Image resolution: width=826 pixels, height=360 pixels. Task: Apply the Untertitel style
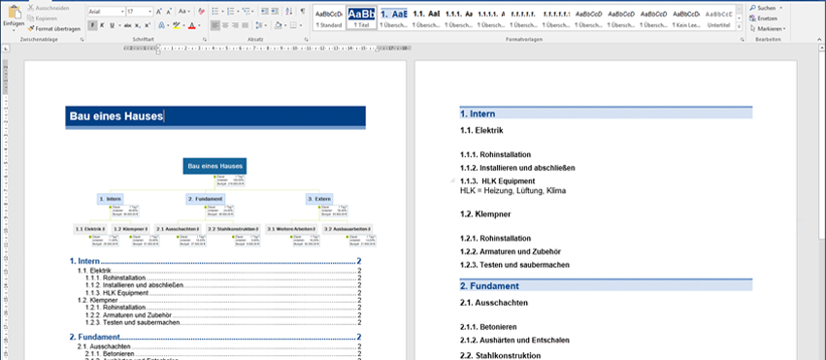719,17
